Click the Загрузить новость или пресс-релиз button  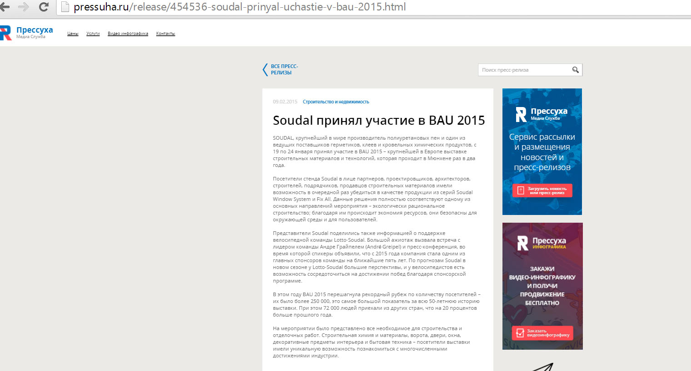(x=542, y=190)
